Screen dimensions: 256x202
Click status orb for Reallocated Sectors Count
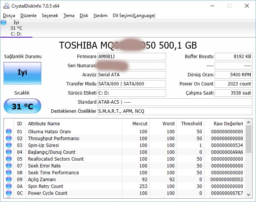[x=9, y=159]
